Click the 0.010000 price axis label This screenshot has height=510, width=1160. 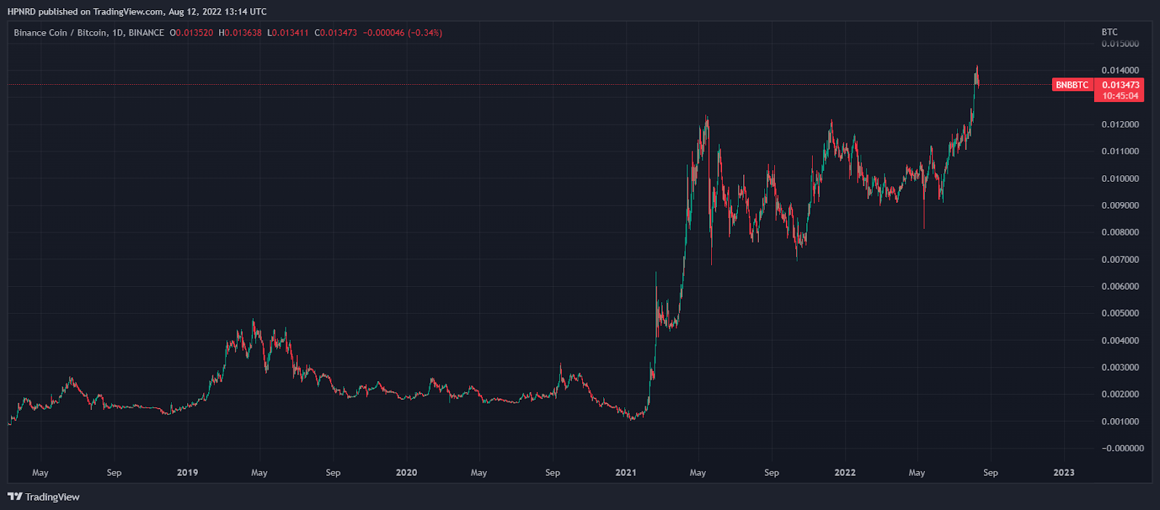click(1120, 178)
